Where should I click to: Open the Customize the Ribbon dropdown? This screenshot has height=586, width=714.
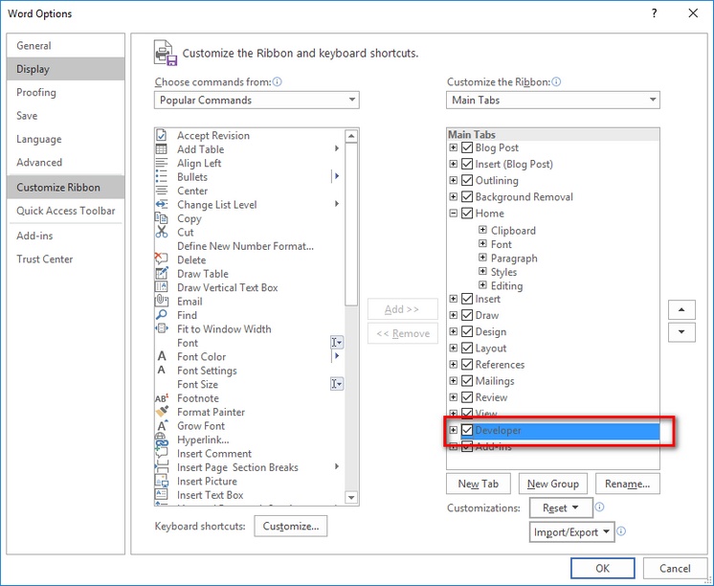(553, 101)
